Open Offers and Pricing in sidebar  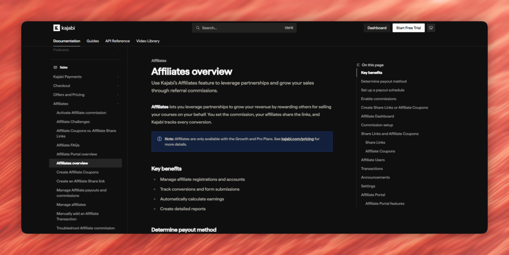[x=69, y=95]
